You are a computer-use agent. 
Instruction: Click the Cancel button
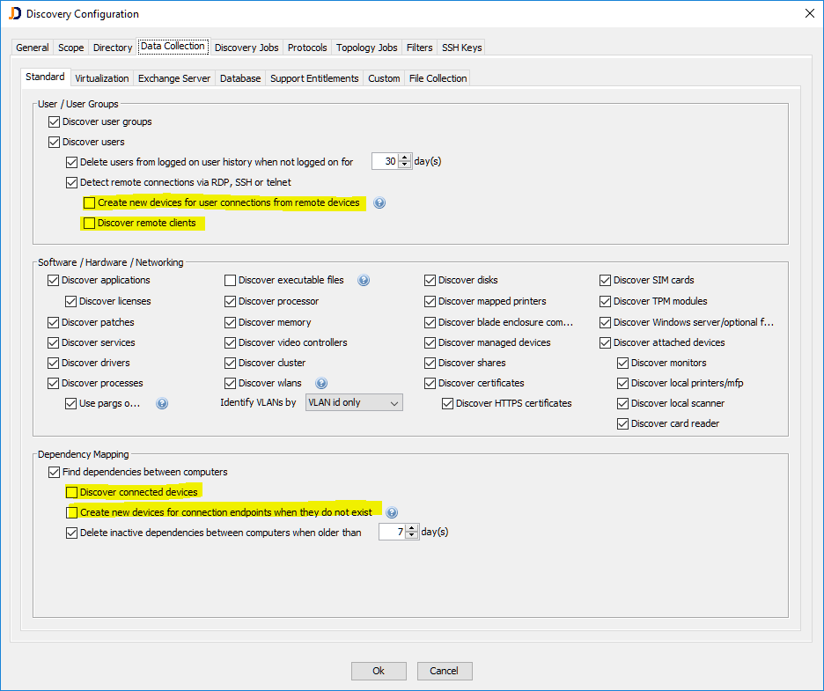tap(445, 671)
